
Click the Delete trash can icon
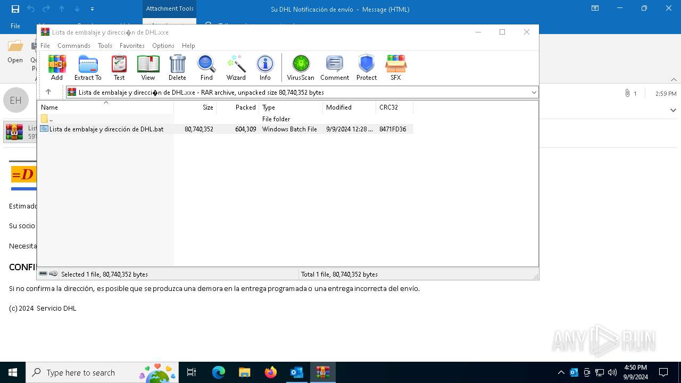click(x=177, y=68)
